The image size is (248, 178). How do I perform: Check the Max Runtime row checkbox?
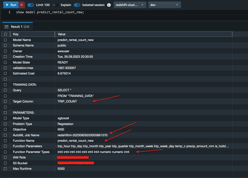click(5, 169)
